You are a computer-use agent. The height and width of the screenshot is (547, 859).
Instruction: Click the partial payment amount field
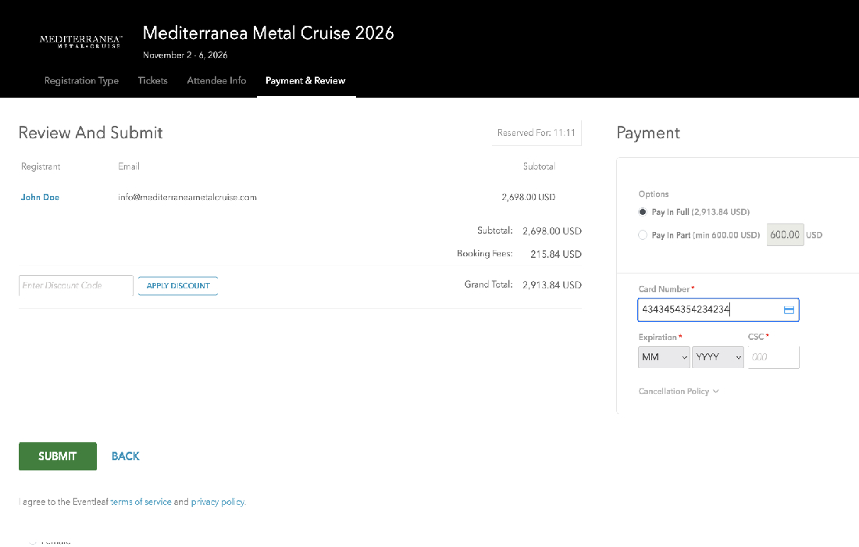[785, 234]
